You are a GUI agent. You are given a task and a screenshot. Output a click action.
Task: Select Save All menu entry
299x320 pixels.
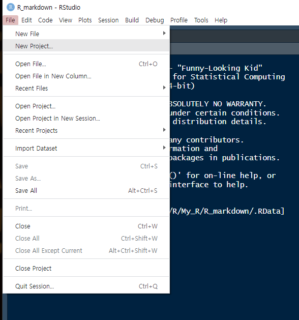click(x=86, y=190)
